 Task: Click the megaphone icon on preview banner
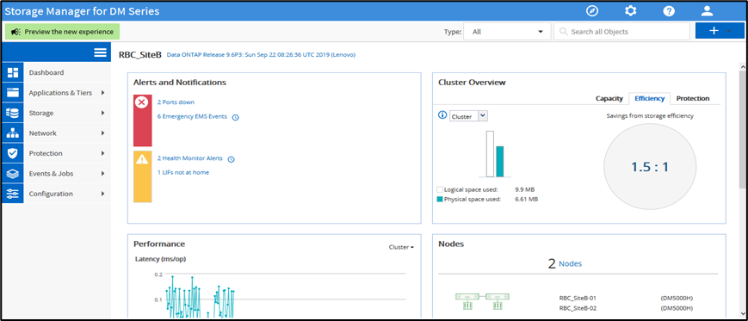tap(15, 32)
